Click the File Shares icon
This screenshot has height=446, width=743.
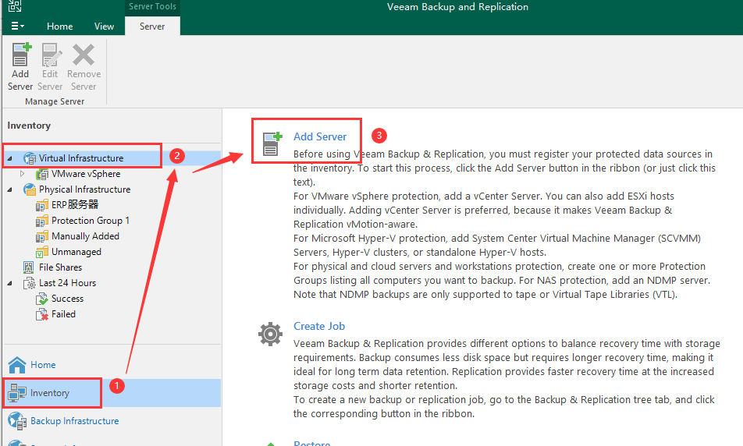[x=29, y=267]
